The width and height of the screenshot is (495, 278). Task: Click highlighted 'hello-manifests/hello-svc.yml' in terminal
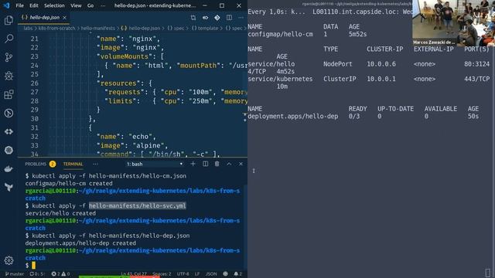pos(138,206)
